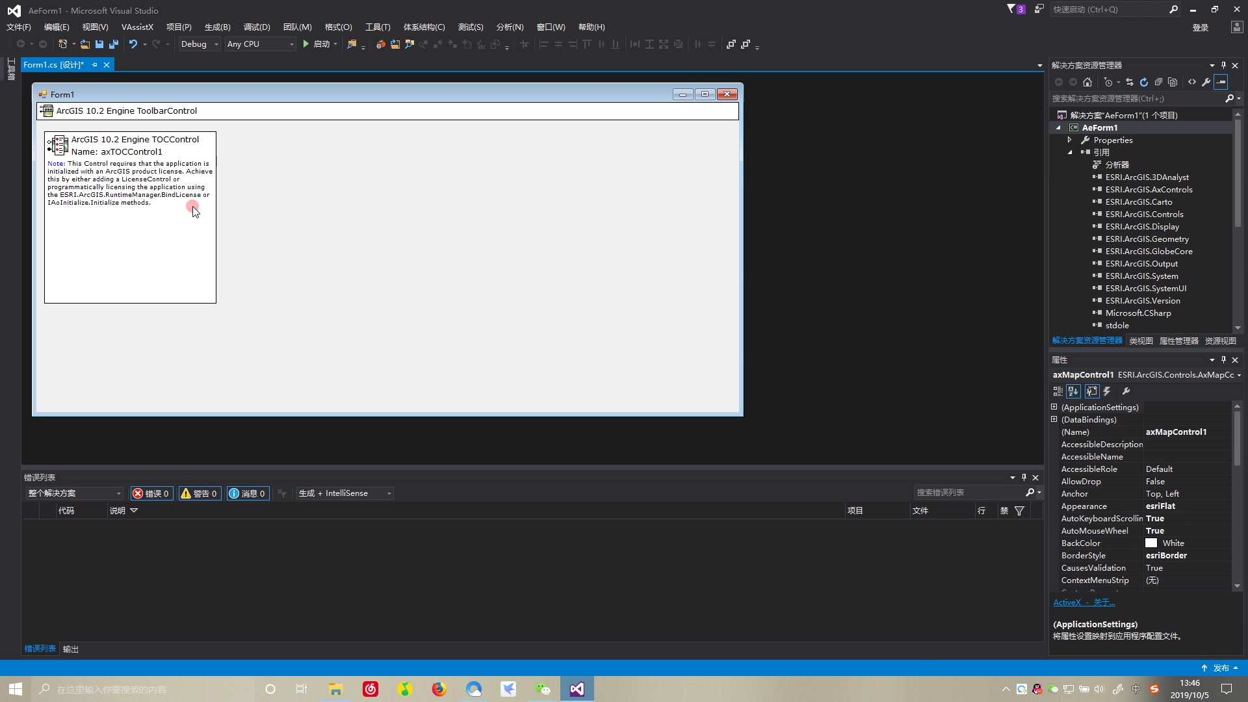Toggle the Messages 0 filter button
Screen dimensions: 1248x702
point(248,493)
